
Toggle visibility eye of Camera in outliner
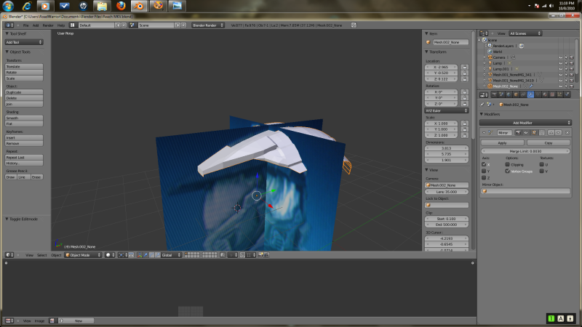560,57
